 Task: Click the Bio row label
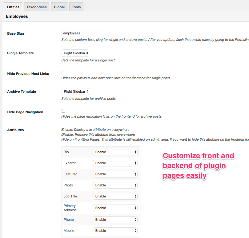(x=66, y=152)
